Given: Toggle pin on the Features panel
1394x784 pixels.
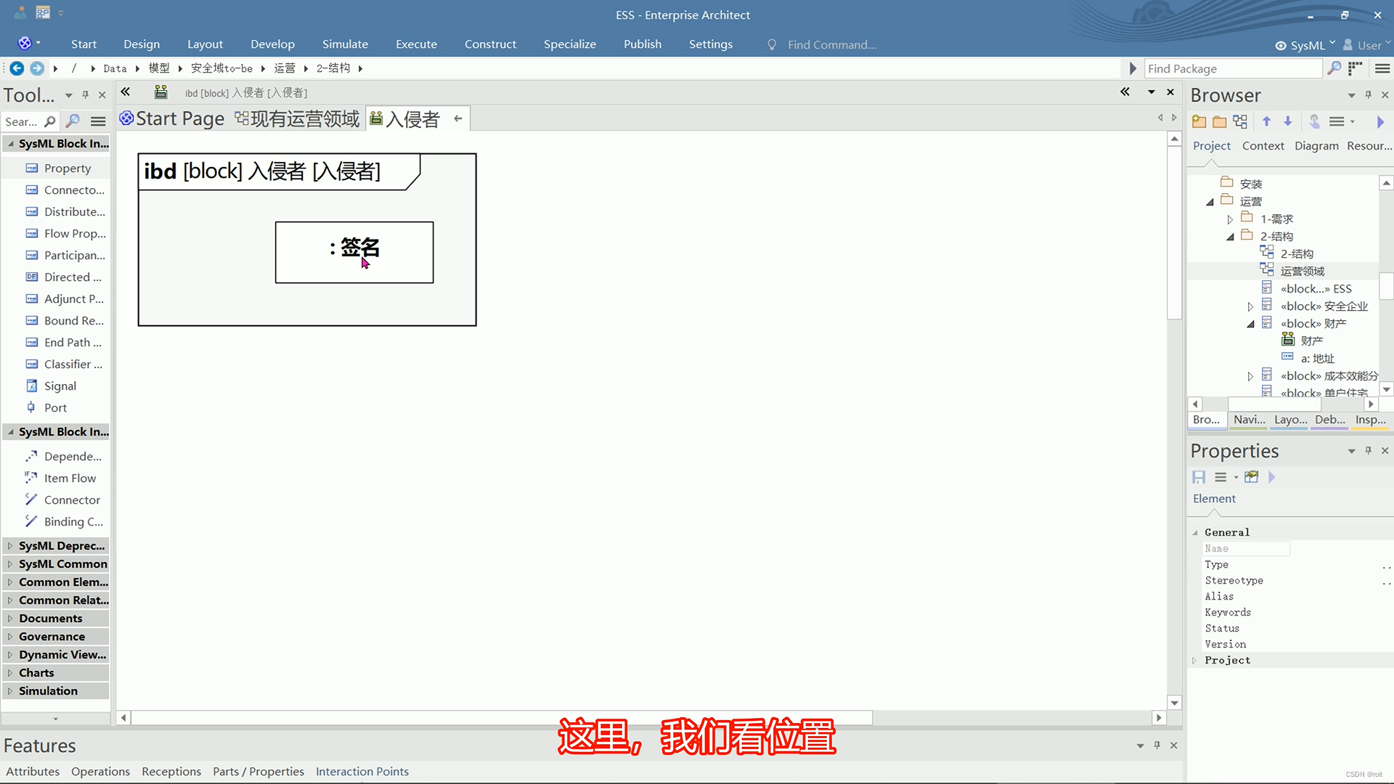Looking at the screenshot, I should coord(1157,746).
